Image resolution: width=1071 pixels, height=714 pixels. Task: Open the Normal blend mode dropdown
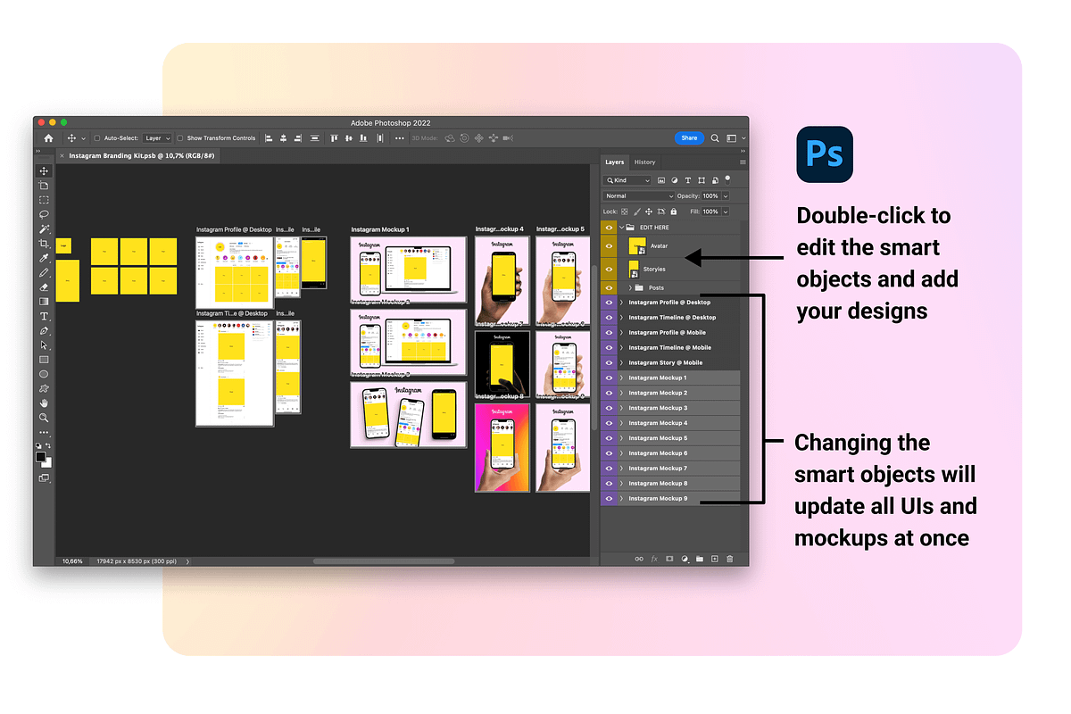pos(639,196)
